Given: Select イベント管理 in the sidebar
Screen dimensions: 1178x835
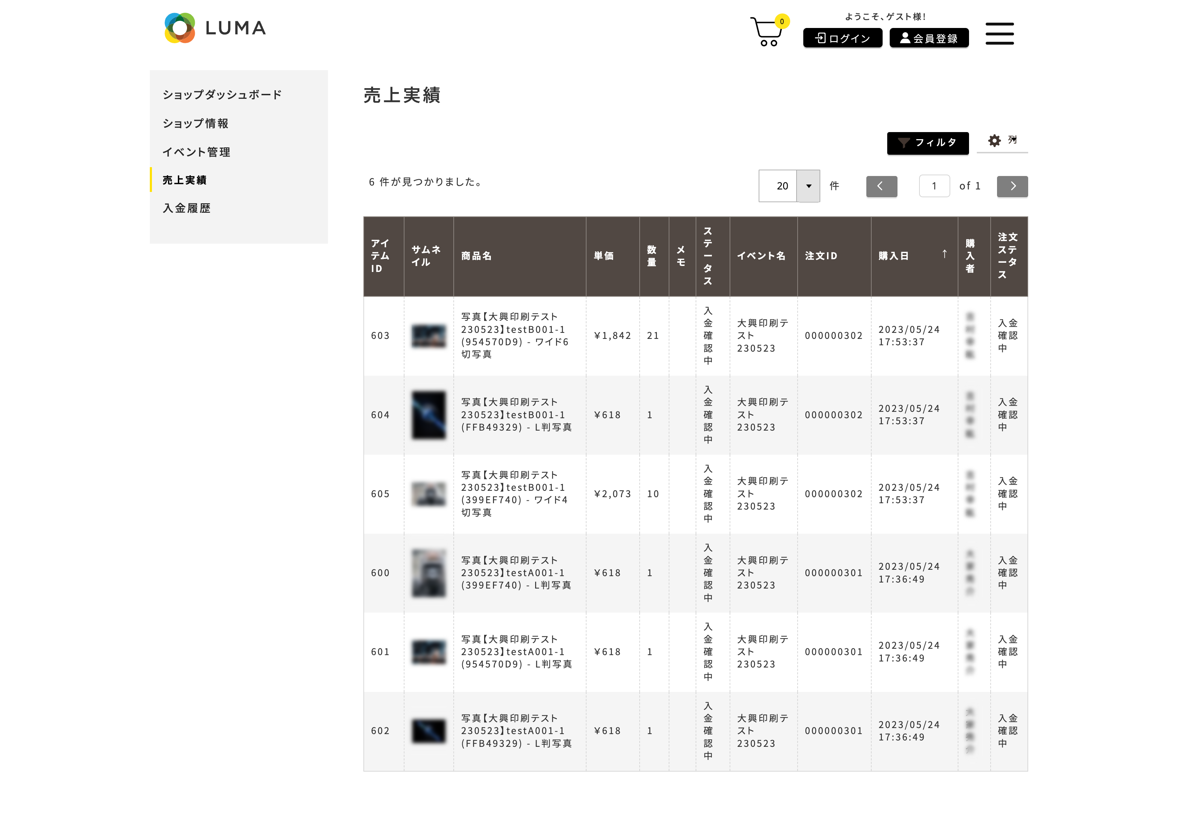Looking at the screenshot, I should pyautogui.click(x=196, y=152).
